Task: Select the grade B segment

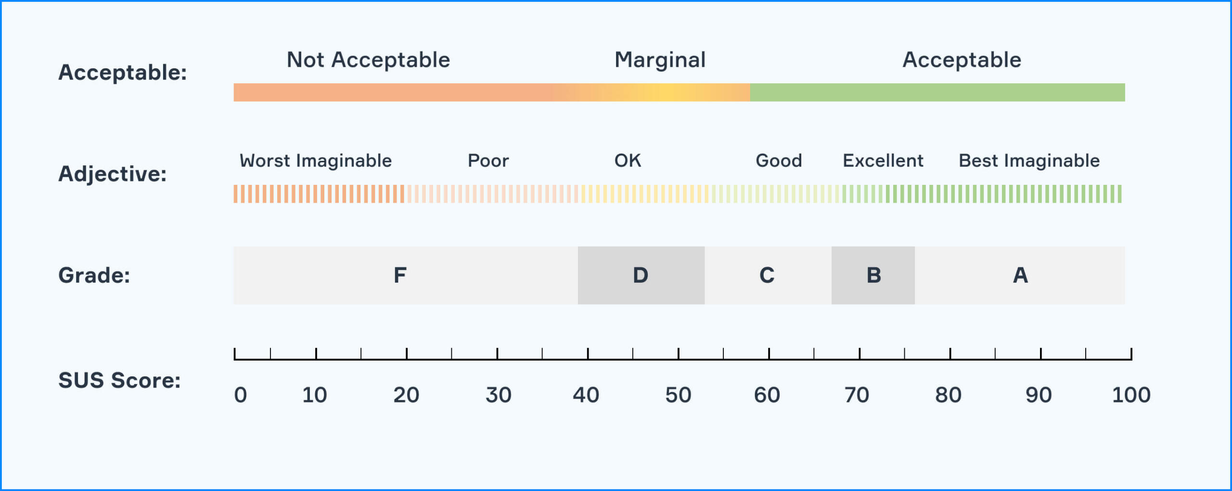Action: click(x=873, y=275)
